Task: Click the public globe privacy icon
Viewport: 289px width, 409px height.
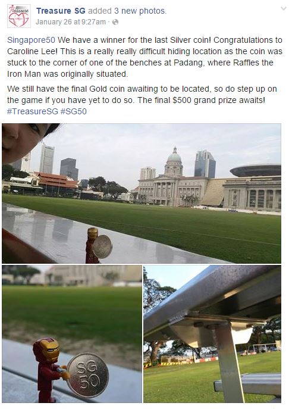Action: click(x=115, y=23)
